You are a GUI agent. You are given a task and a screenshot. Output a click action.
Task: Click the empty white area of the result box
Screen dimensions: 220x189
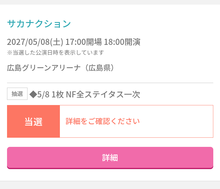pos(176,122)
